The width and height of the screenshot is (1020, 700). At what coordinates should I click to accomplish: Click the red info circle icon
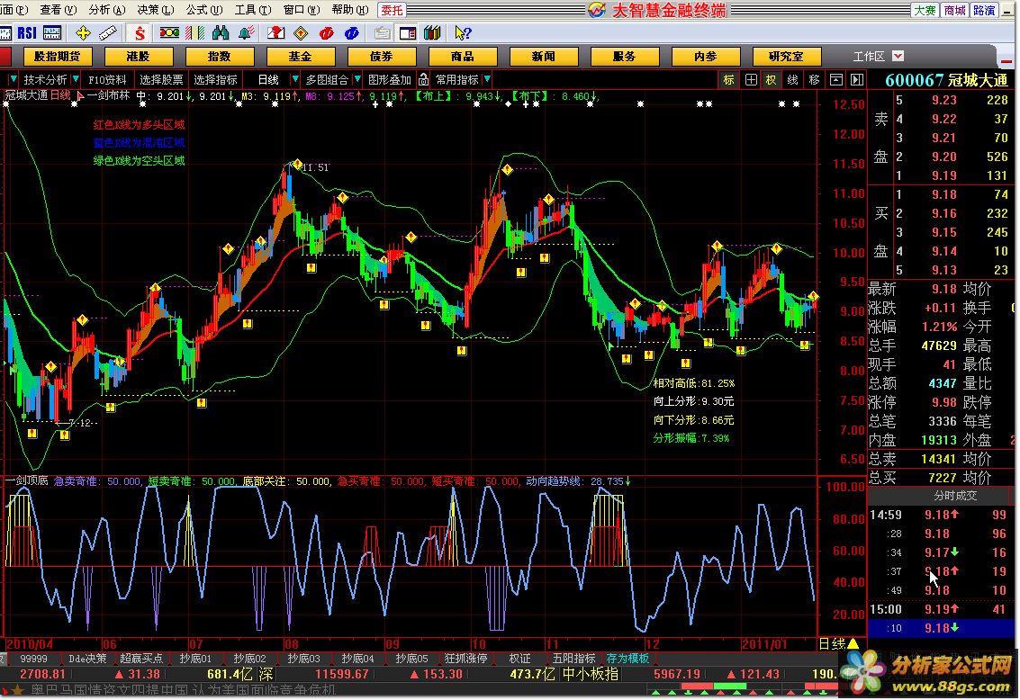point(327,32)
